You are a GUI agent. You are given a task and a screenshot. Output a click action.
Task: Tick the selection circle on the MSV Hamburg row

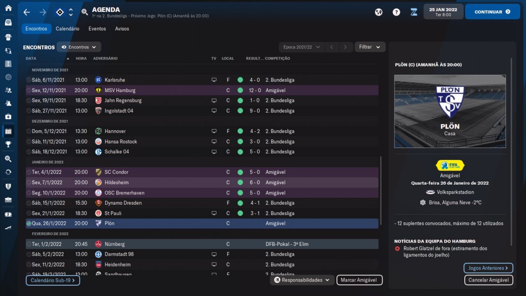(28, 90)
